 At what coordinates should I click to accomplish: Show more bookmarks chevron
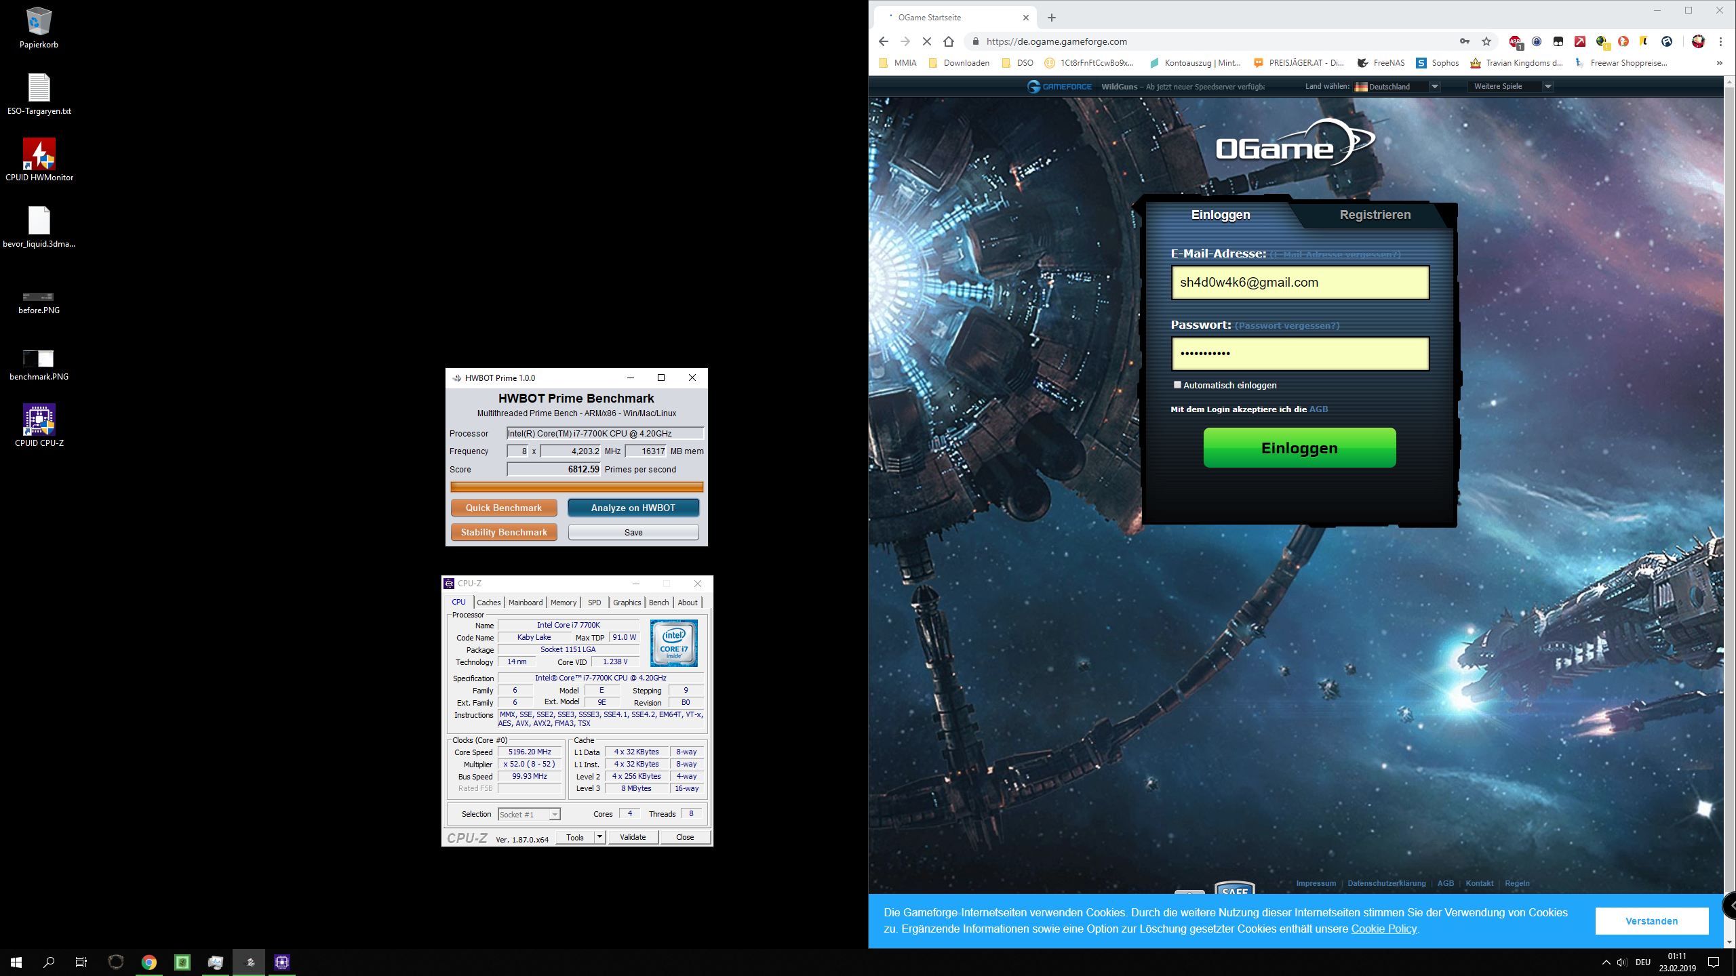click(1719, 63)
